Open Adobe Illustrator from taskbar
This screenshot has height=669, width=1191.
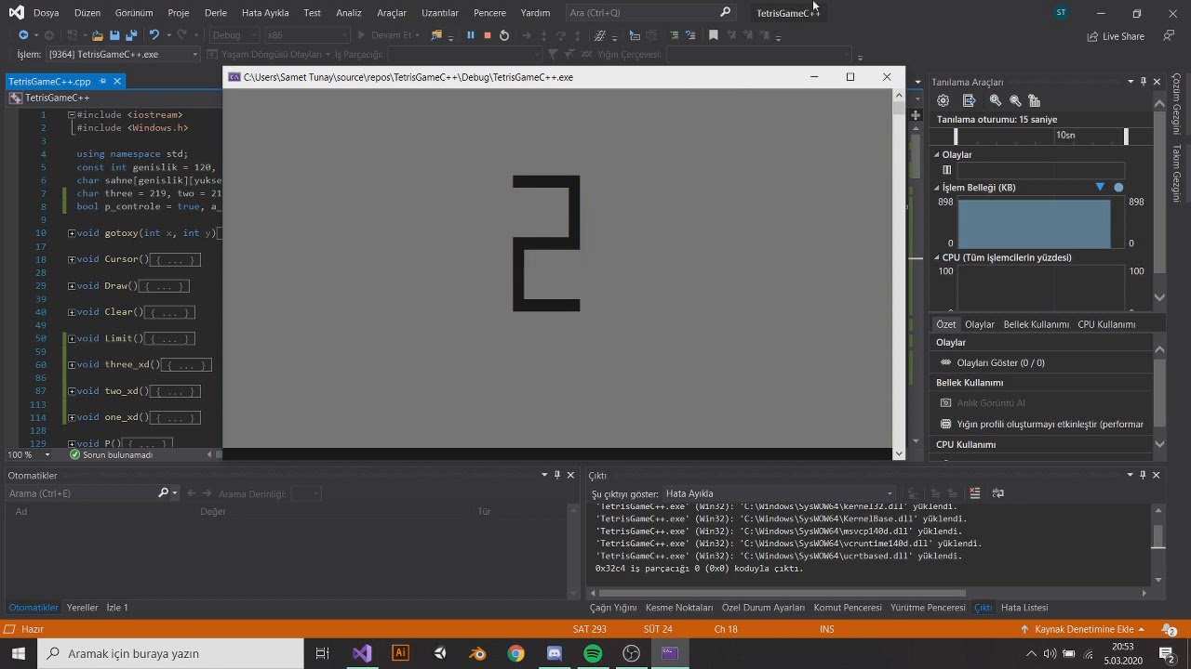pyautogui.click(x=401, y=653)
